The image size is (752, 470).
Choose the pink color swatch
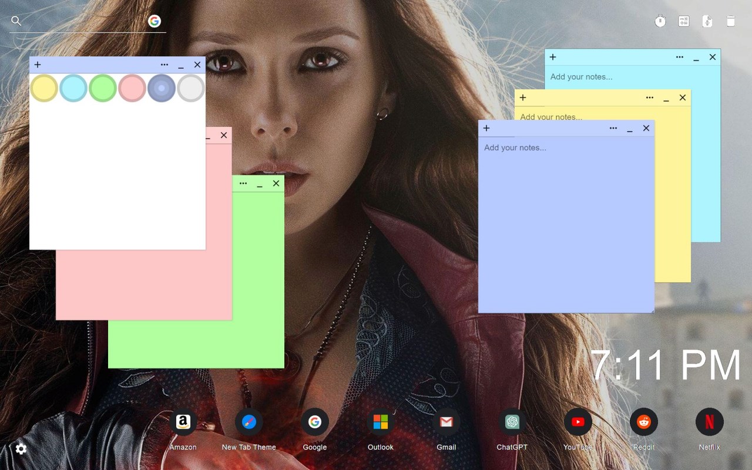coord(132,88)
